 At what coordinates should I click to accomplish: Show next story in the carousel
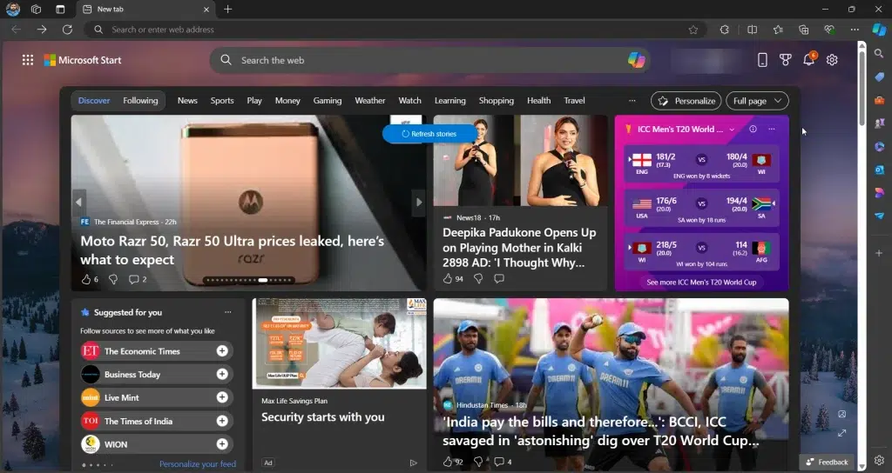tap(419, 202)
